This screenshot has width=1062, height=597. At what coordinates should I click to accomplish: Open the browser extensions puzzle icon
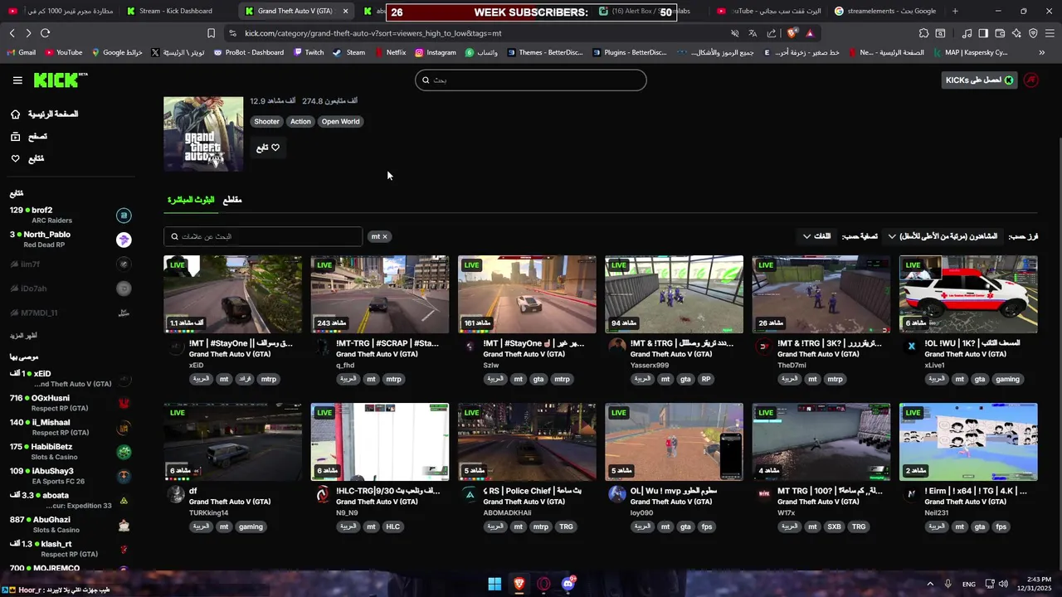click(x=923, y=33)
